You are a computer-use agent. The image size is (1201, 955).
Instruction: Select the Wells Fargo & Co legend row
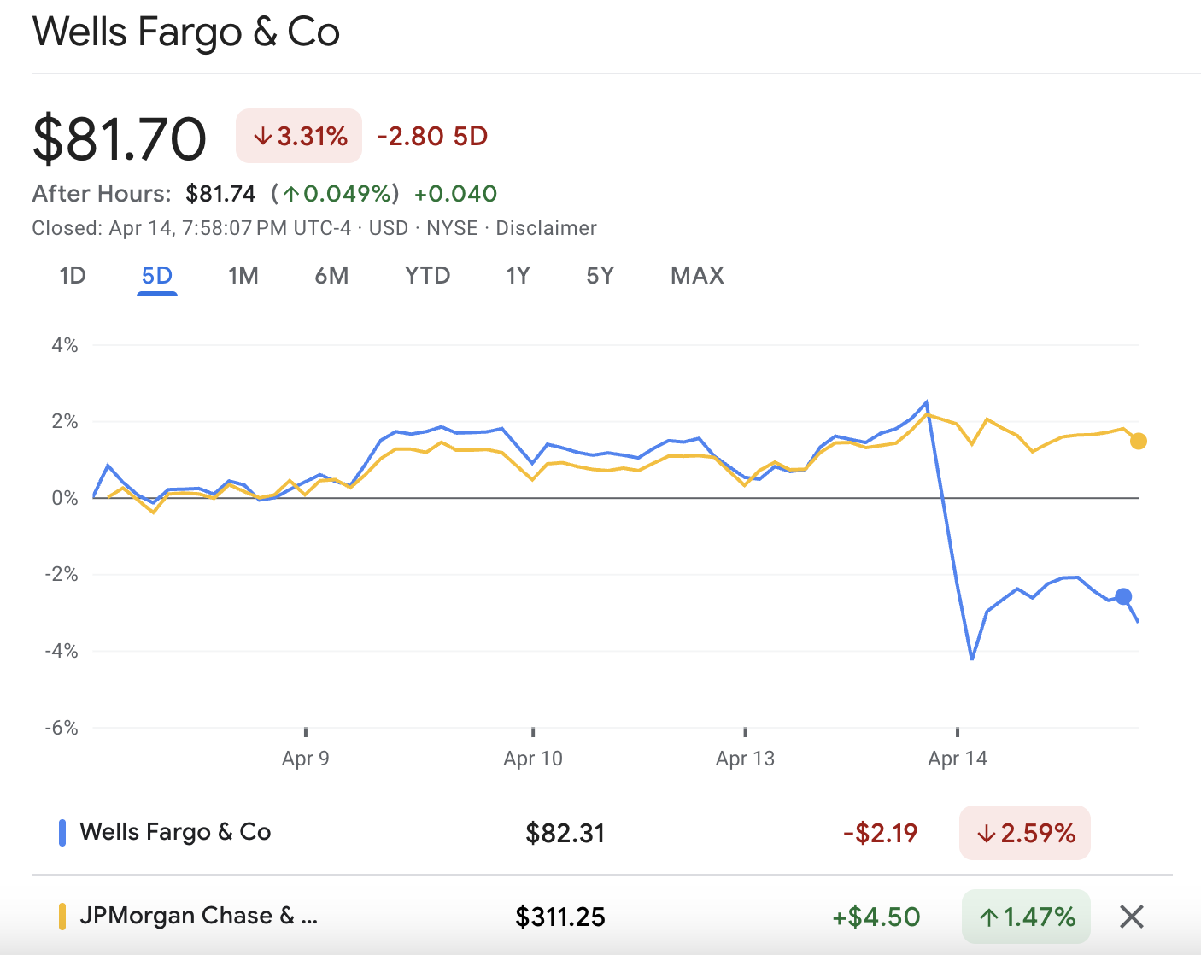175,832
